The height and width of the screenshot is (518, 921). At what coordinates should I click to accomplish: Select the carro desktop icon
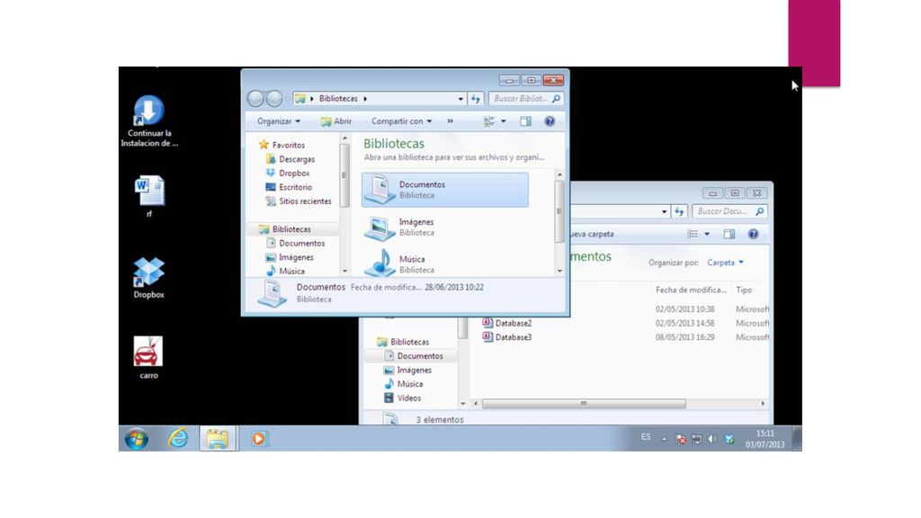(148, 357)
